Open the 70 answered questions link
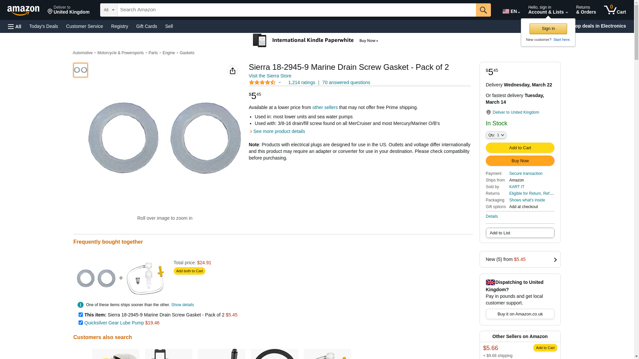Screen dimensions: 639x359 [346, 82]
